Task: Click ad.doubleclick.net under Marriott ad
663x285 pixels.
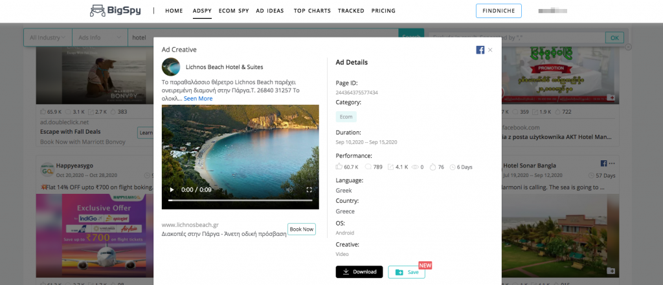Action: point(65,122)
